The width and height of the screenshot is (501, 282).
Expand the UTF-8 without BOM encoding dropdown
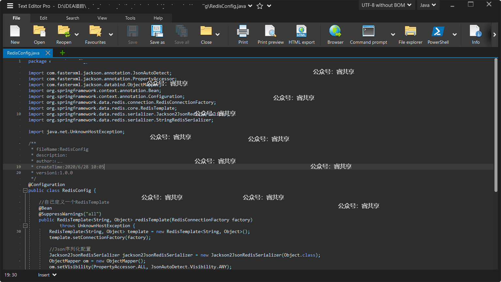point(386,5)
